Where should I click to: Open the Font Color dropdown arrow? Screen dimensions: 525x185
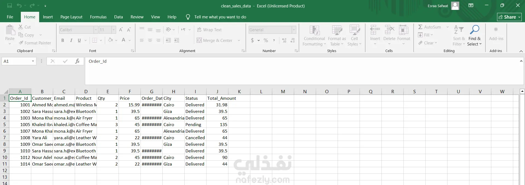click(x=130, y=40)
